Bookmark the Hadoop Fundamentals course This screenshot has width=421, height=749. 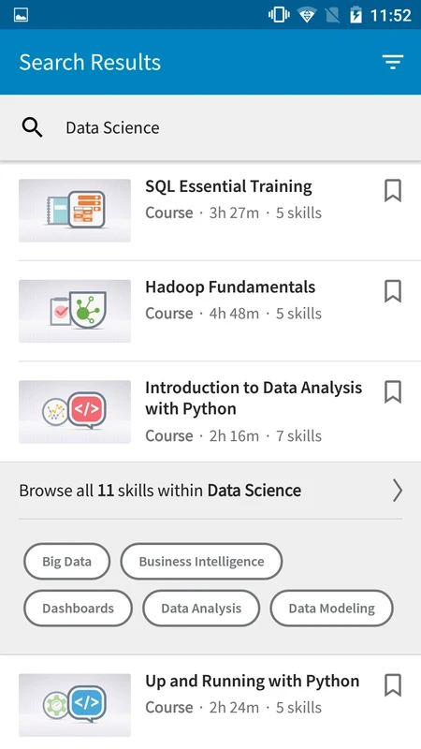click(x=393, y=291)
